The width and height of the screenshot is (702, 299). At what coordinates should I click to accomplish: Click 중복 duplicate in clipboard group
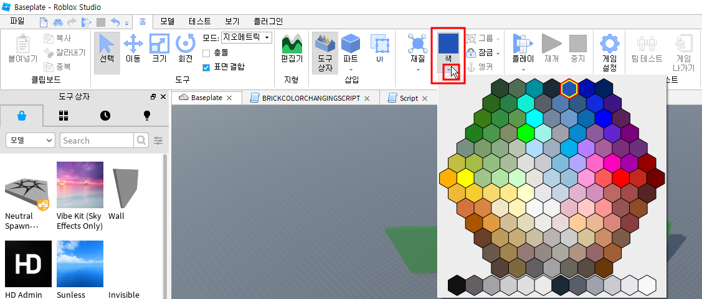(x=58, y=67)
